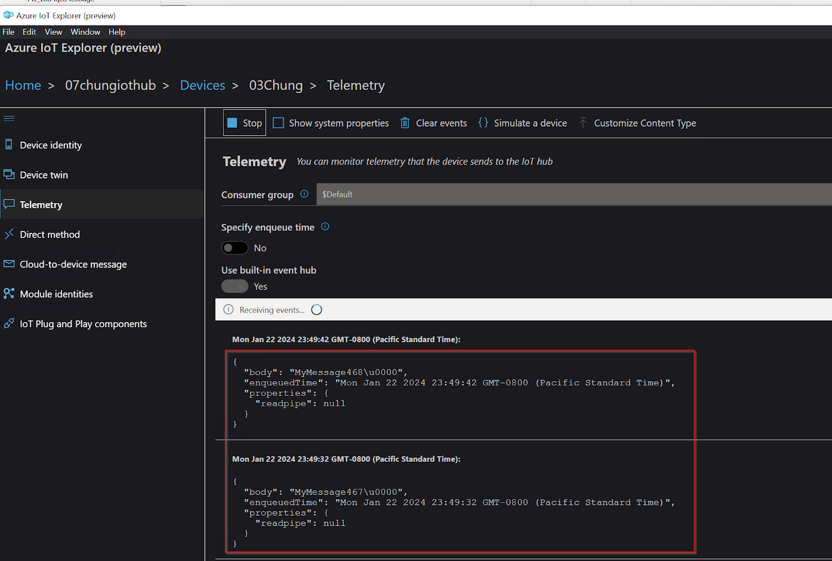Click the Clear events button
The image size is (832, 561).
coord(433,123)
